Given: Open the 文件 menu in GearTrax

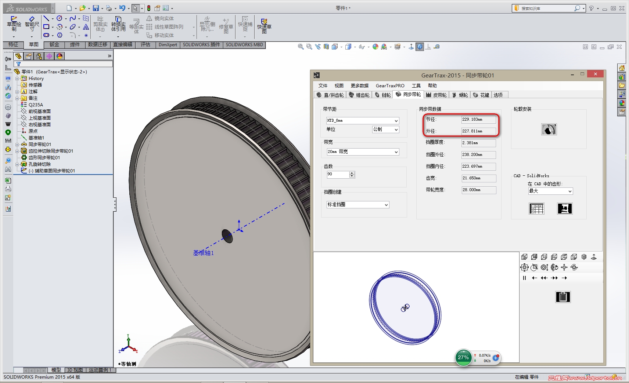Looking at the screenshot, I should click(x=323, y=86).
